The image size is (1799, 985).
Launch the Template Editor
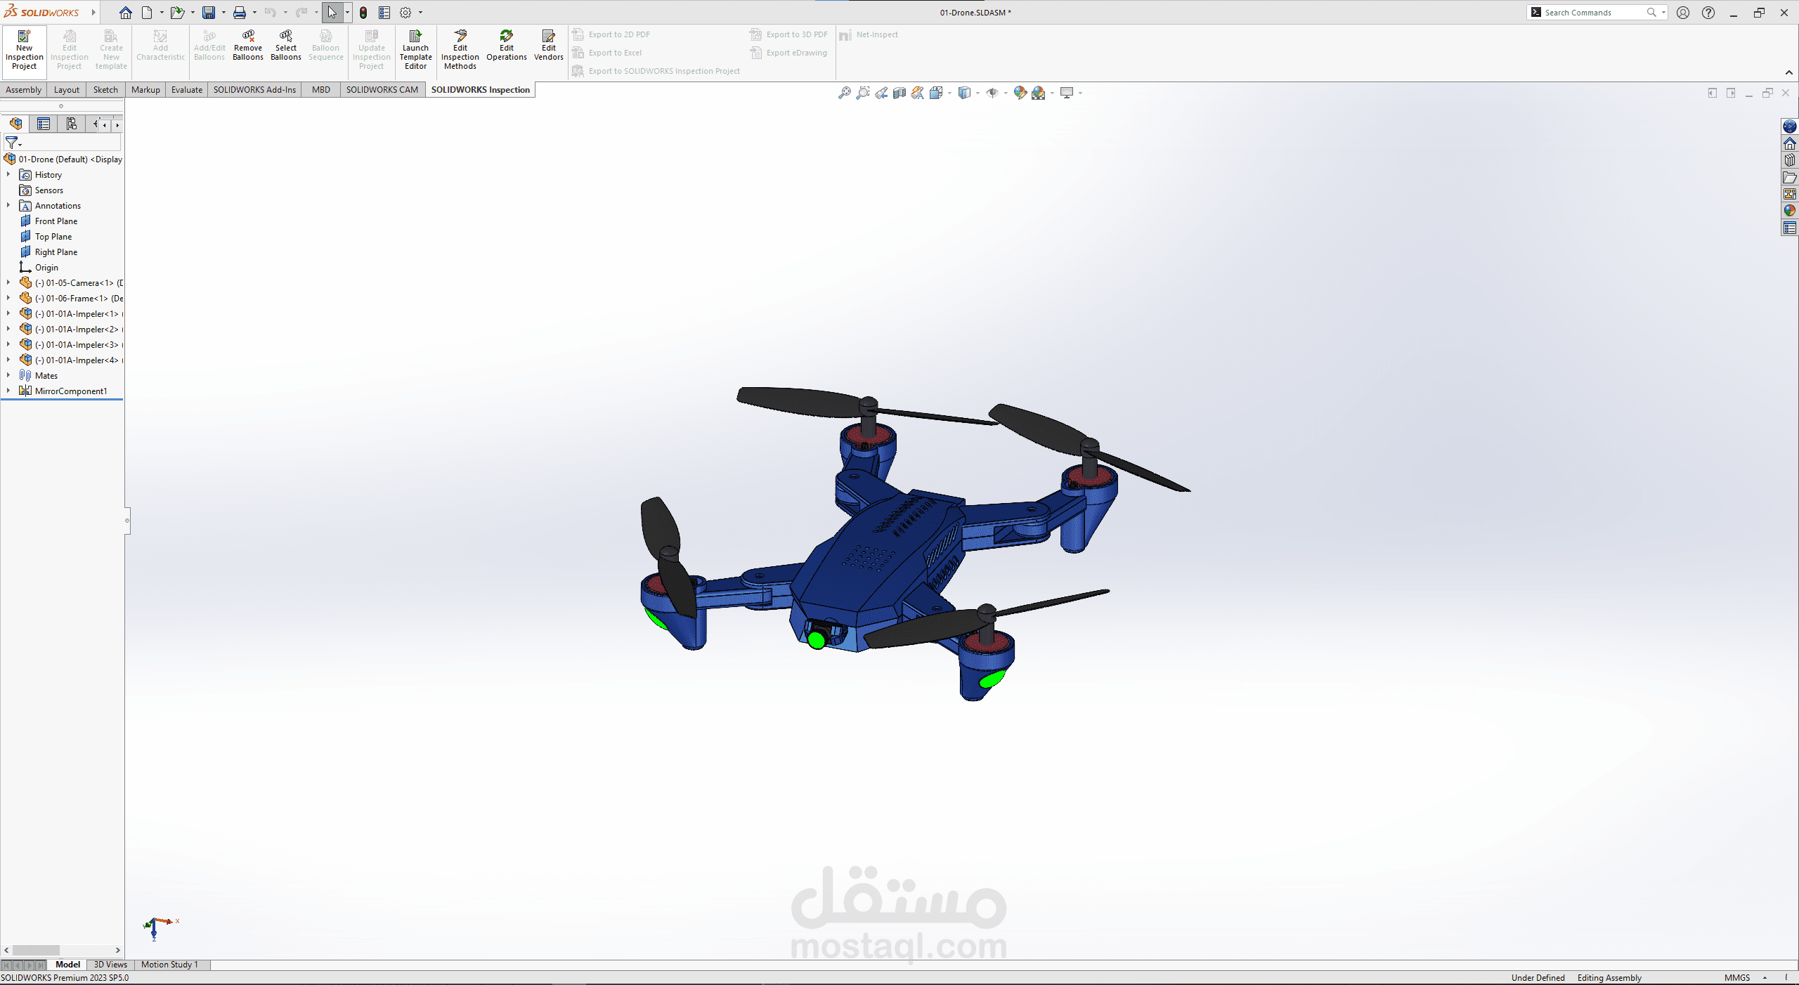[x=416, y=49]
